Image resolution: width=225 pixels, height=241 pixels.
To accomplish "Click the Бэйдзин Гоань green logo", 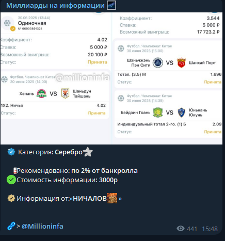I will [x=158, y=113].
